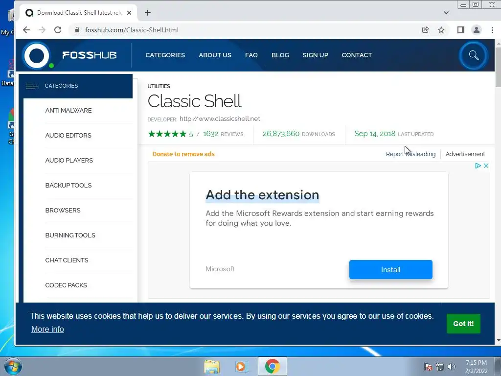Open the Chrome three-dot menu

click(492, 30)
